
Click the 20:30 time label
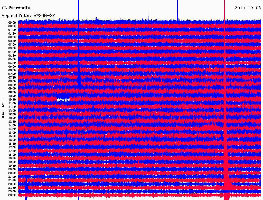coord(12,173)
